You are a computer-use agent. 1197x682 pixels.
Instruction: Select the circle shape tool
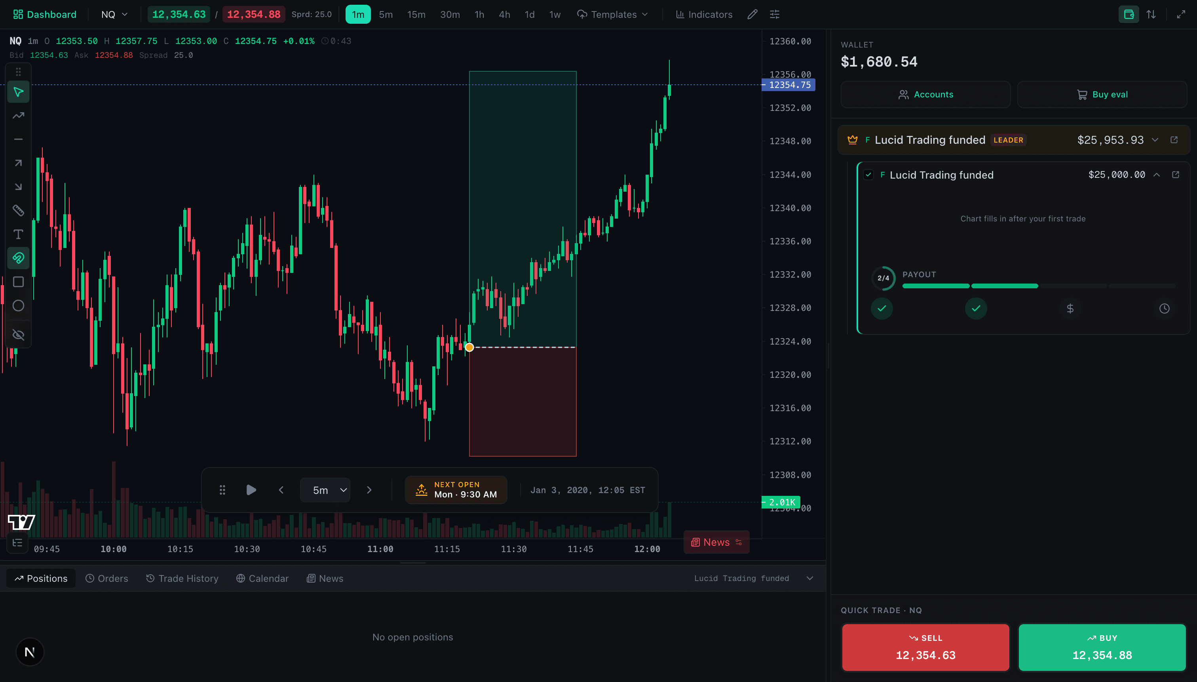[18, 306]
